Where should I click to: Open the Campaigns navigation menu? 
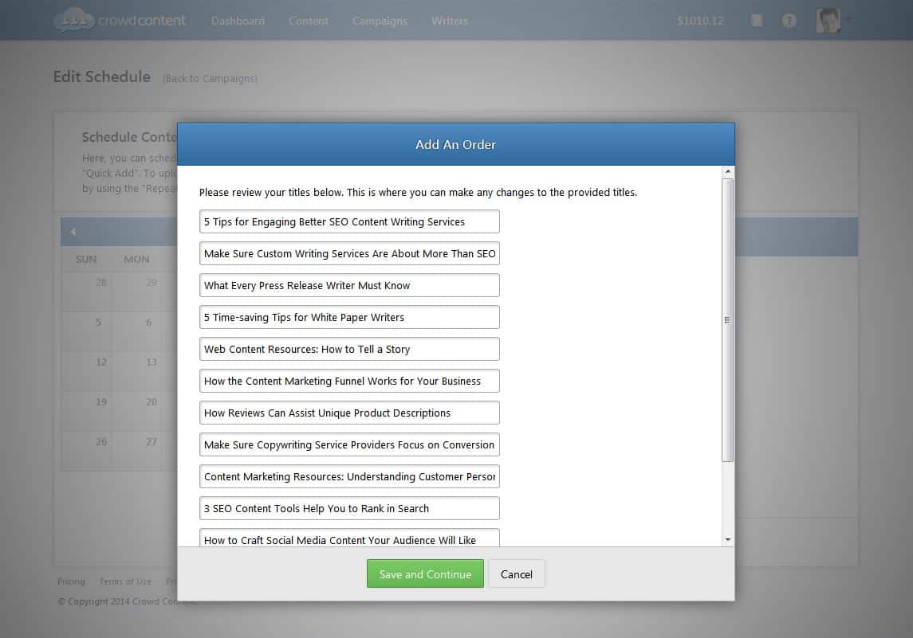[x=380, y=22]
